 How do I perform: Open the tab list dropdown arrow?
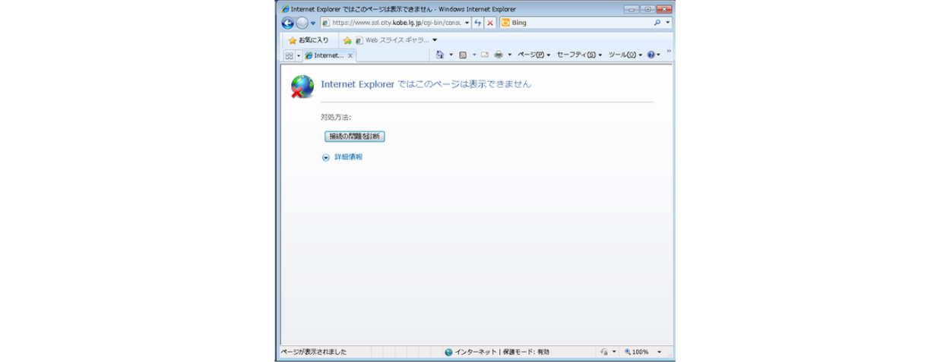click(x=299, y=55)
